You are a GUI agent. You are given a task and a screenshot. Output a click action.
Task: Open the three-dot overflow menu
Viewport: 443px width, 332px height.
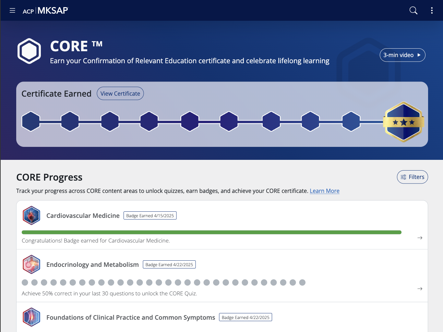[x=432, y=10]
